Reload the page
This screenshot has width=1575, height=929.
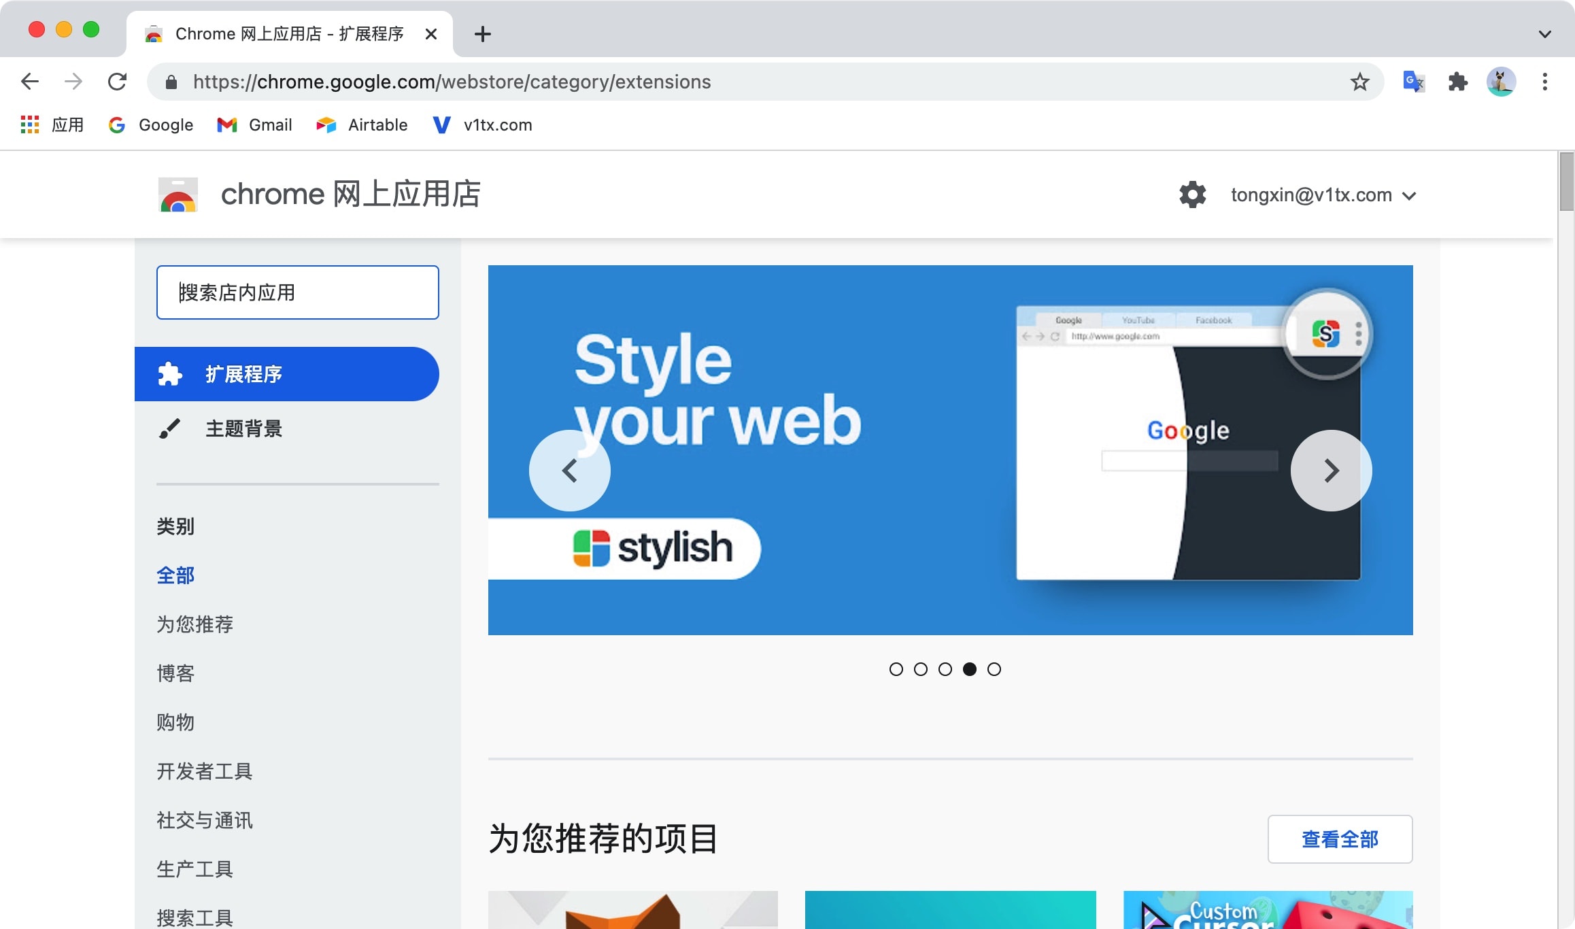pos(117,82)
